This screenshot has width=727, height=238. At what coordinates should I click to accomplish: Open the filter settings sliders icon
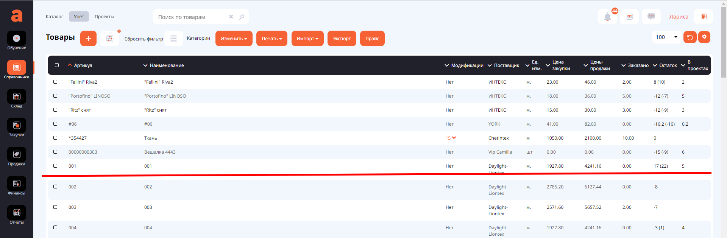tap(110, 39)
